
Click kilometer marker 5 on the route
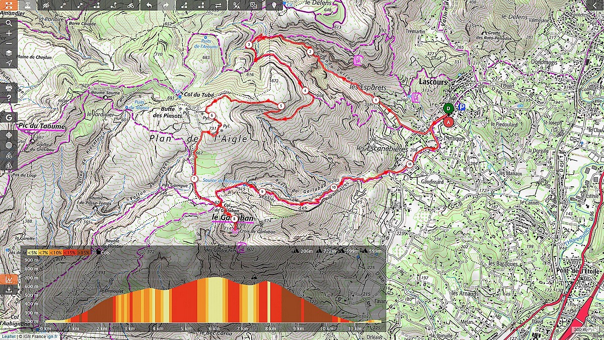[281, 105]
